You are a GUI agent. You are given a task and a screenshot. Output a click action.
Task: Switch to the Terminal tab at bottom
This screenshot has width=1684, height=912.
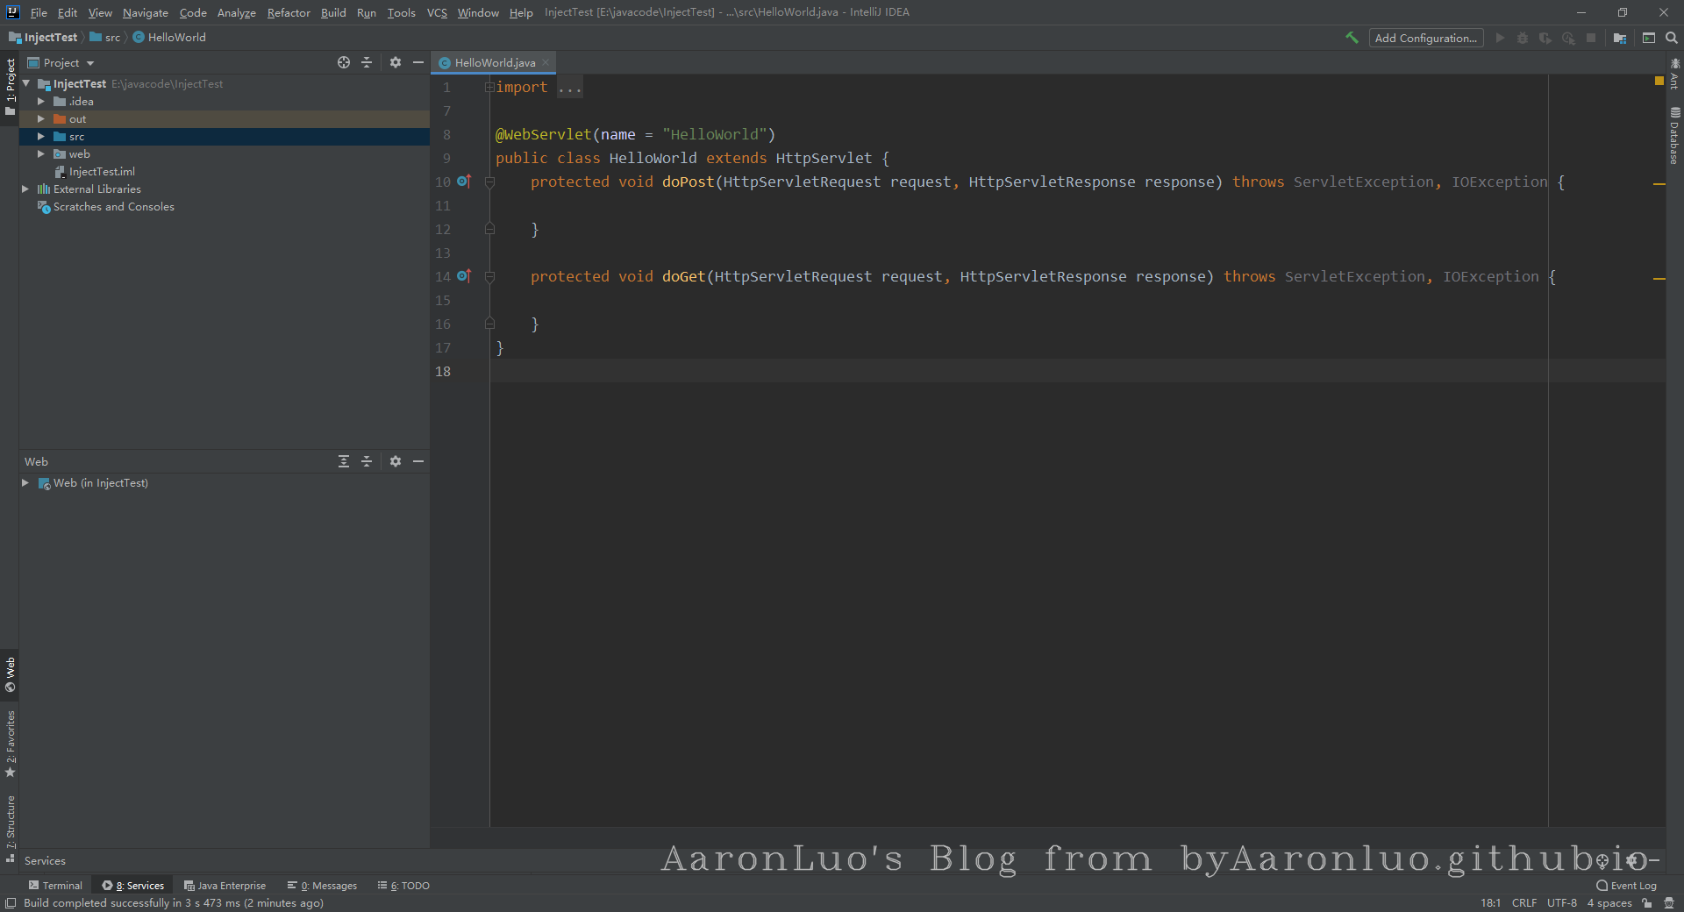pos(55,886)
